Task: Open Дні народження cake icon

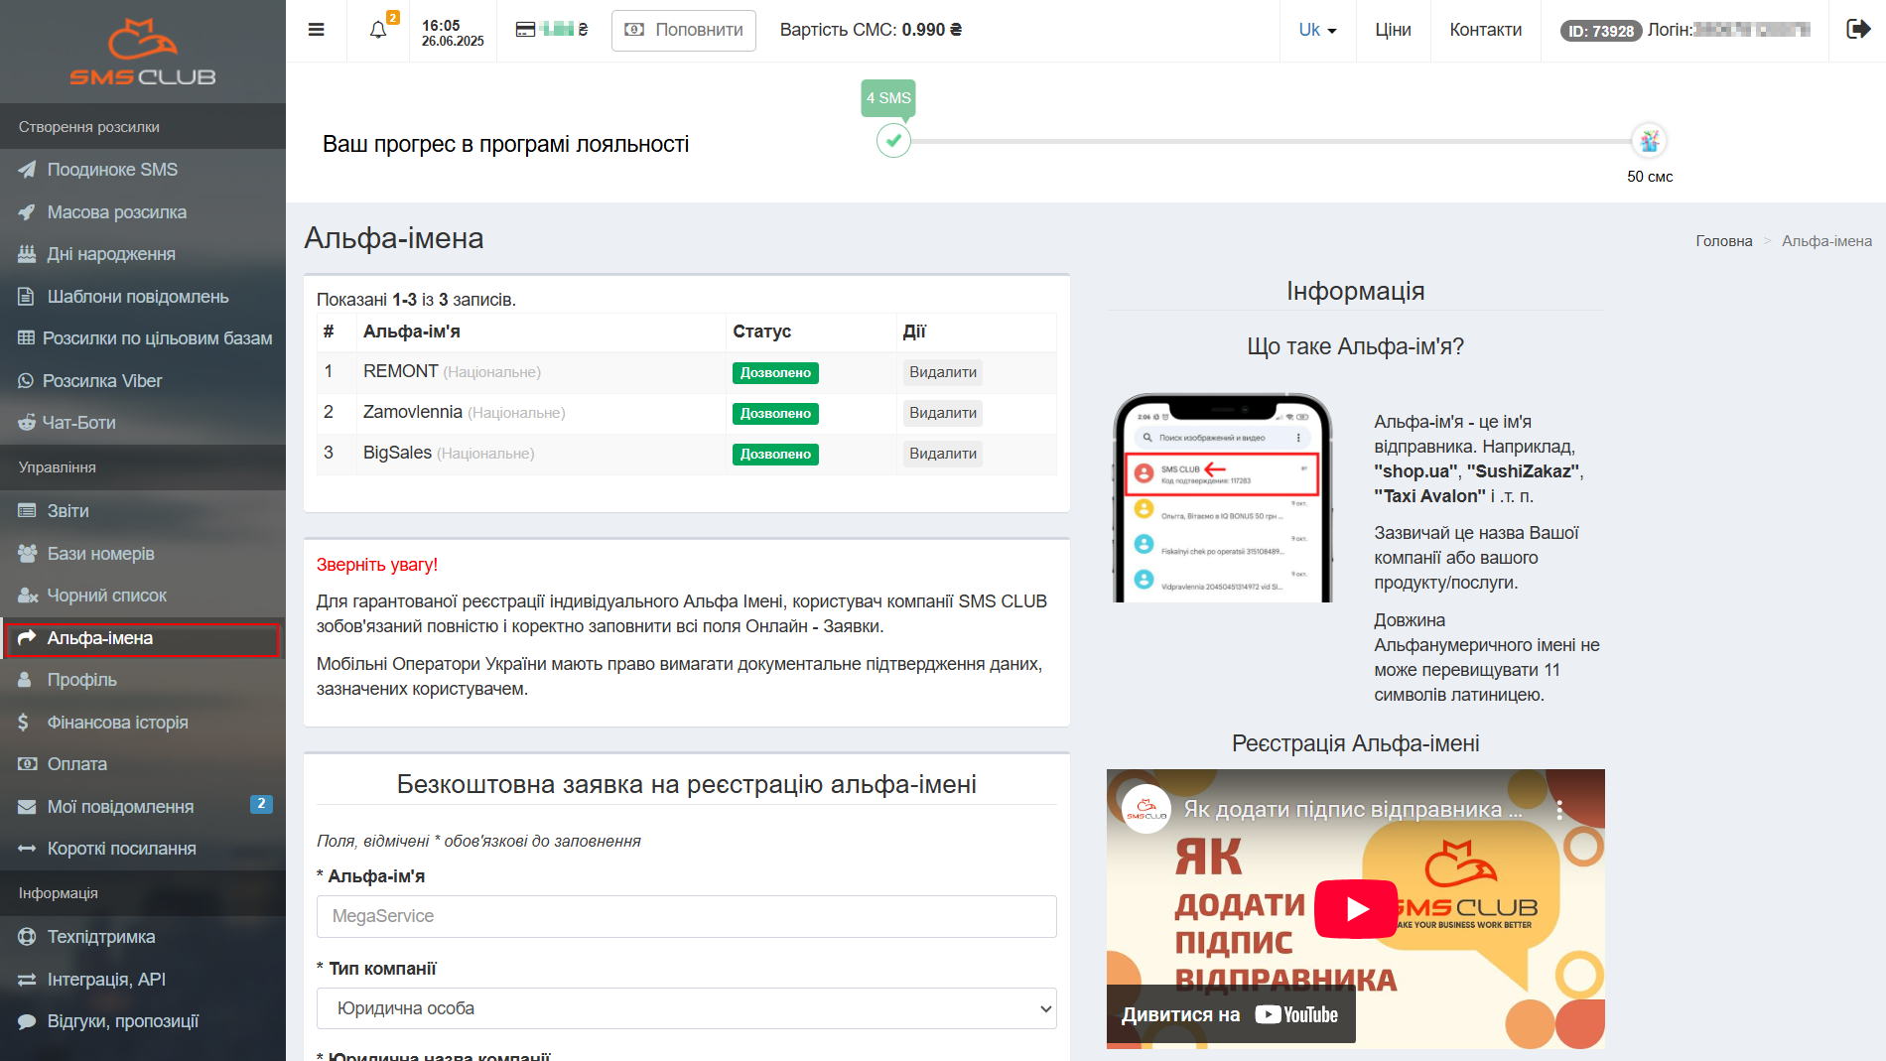Action: point(27,254)
